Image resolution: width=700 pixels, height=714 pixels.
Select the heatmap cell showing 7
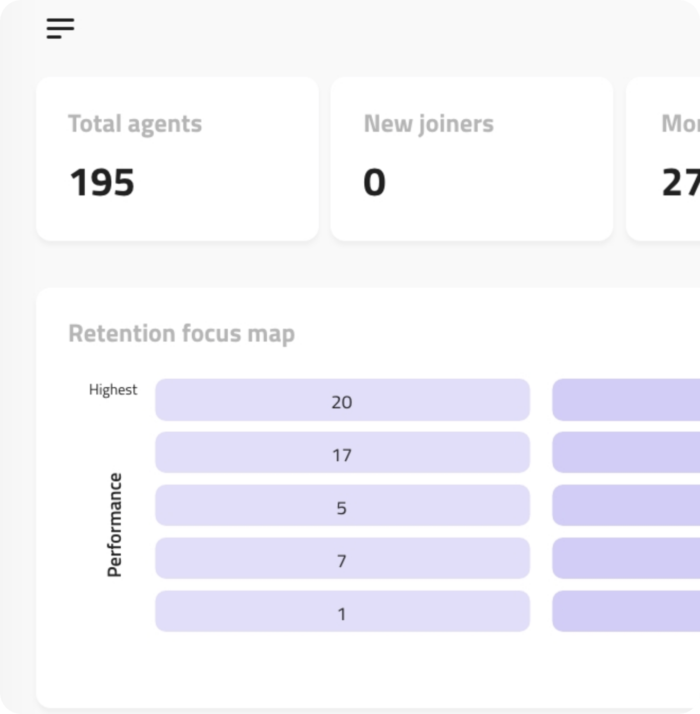click(x=342, y=559)
